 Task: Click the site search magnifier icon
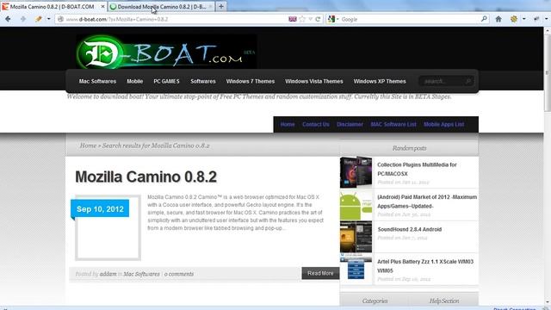click(468, 81)
